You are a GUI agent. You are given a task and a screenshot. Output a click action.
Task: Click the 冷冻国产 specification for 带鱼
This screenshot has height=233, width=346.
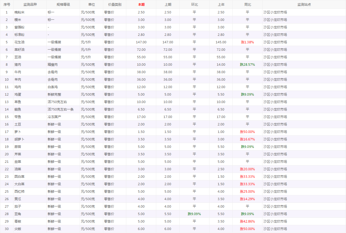point(54,117)
